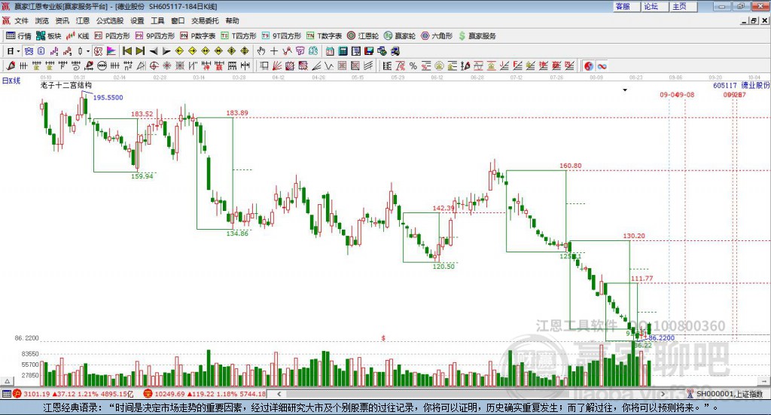Viewport: 771px width, 415px height.
Task: Launch the 江恩轮 Gann wheel
Action: [x=363, y=36]
